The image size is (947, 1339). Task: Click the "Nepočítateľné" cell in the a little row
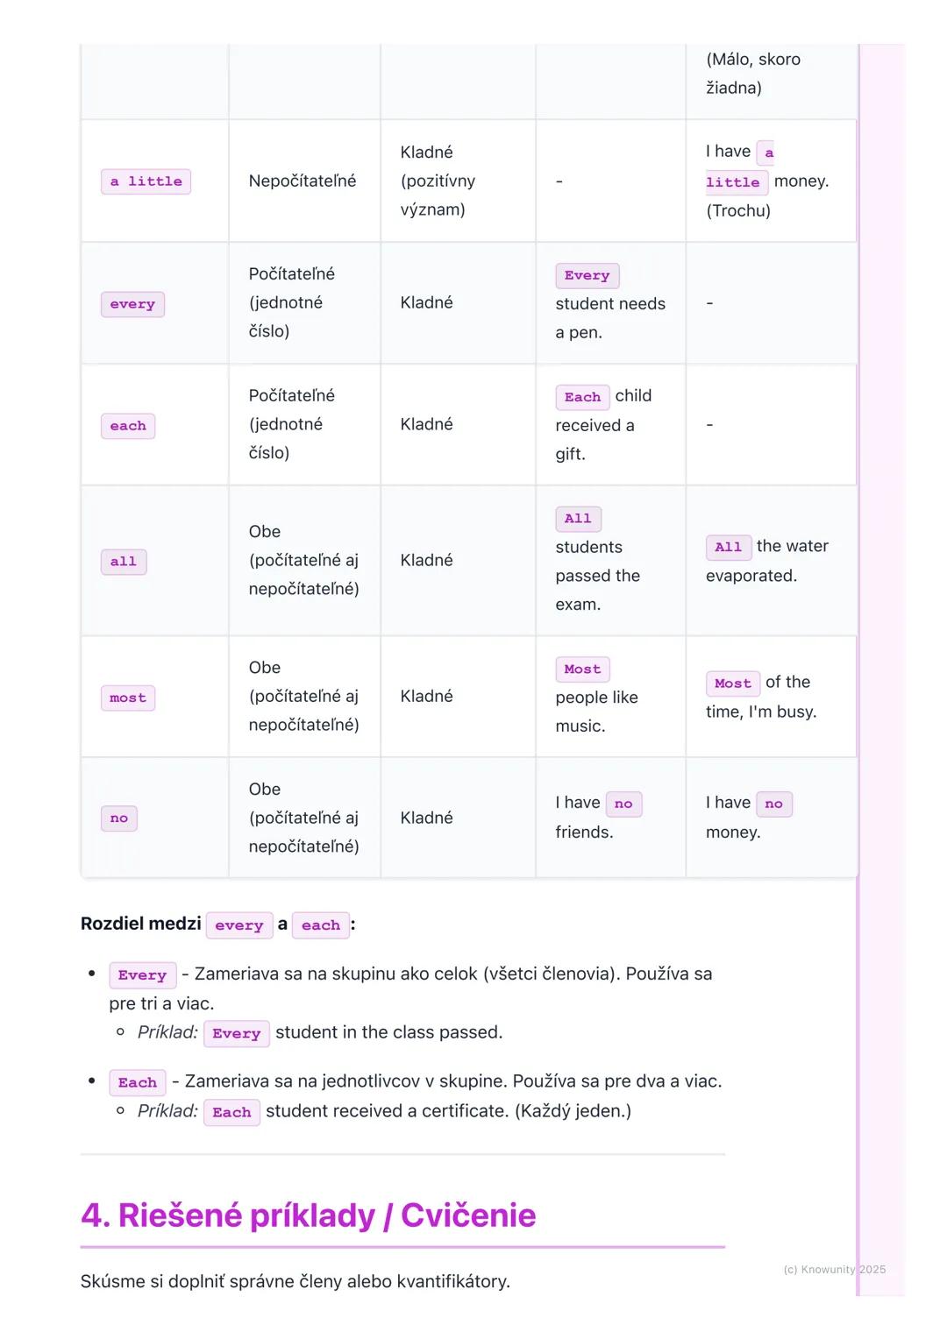click(x=303, y=181)
